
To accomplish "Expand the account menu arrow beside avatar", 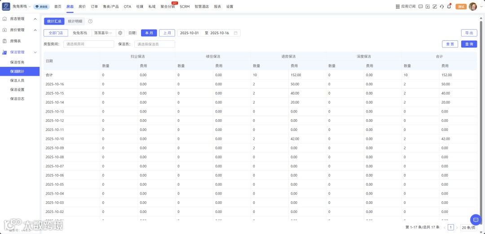I will click(x=481, y=6).
